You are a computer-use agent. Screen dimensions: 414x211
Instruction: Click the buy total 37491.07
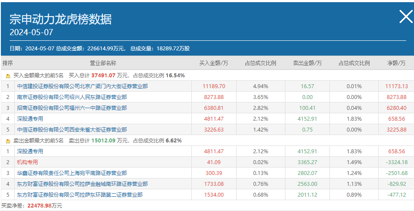tap(104, 76)
